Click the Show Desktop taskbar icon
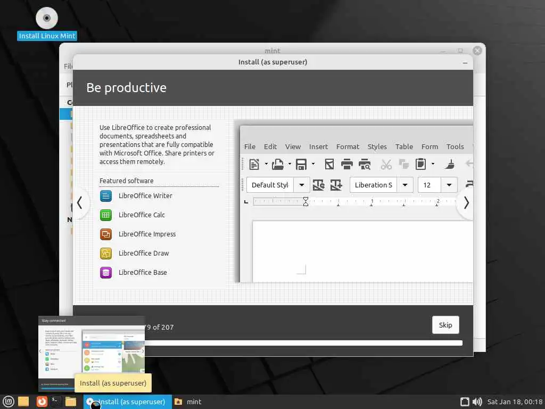 click(x=23, y=402)
